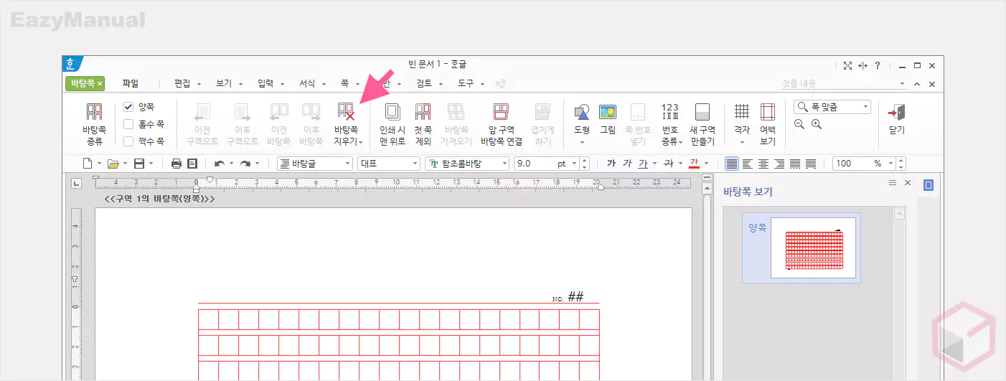Image resolution: width=1006 pixels, height=381 pixels.
Task: Save the document with the disk icon
Action: [139, 164]
